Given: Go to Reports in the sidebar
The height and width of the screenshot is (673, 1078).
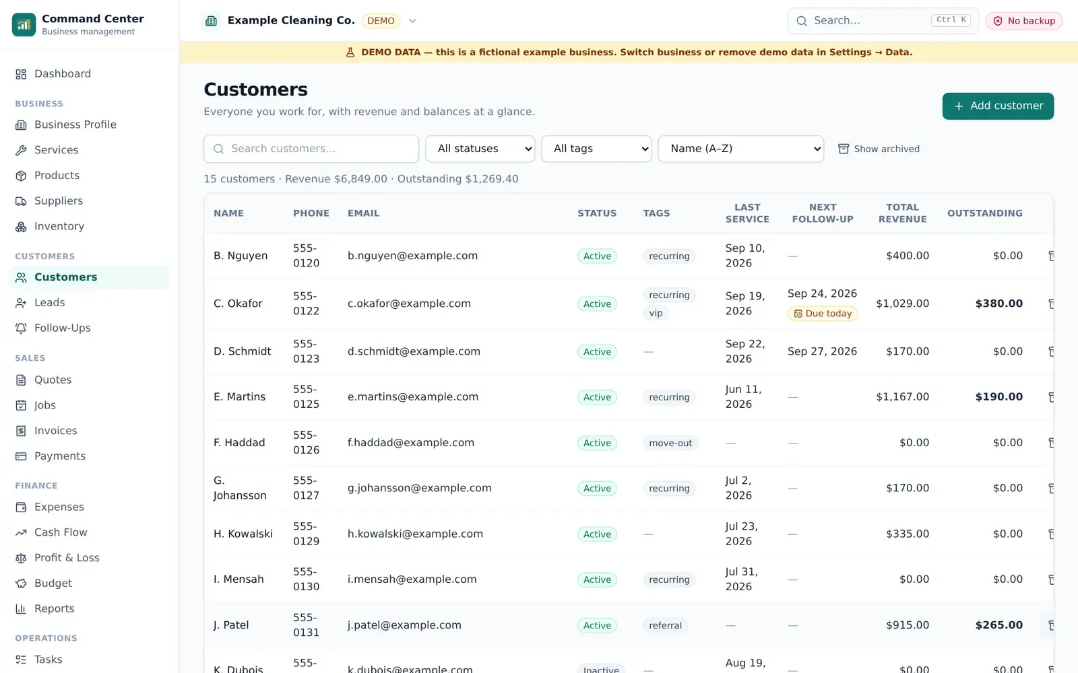Looking at the screenshot, I should [90, 609].
